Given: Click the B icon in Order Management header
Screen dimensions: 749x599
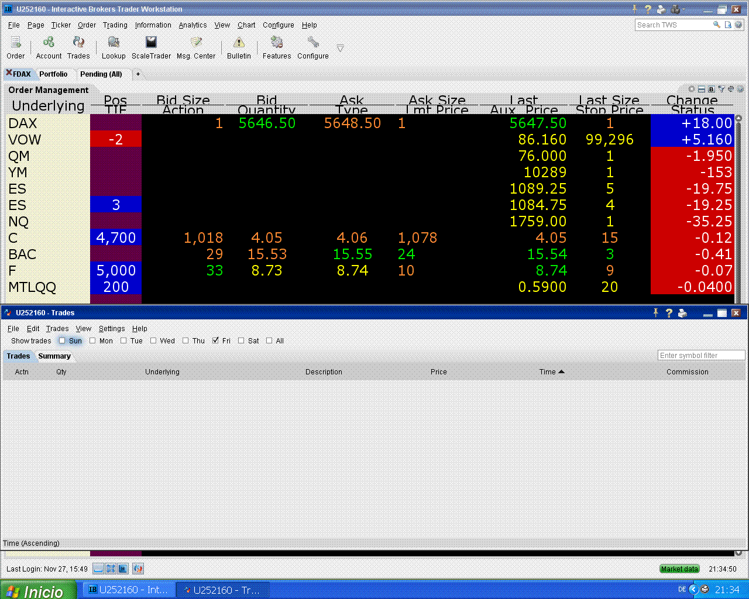Looking at the screenshot, I should 711,89.
